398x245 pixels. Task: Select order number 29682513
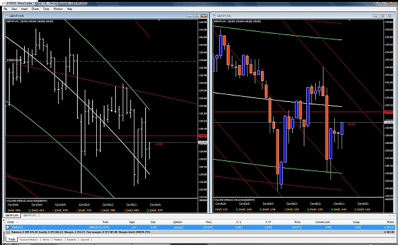coord(17,227)
